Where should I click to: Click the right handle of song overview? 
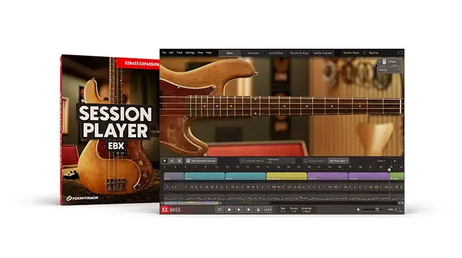click(220, 203)
